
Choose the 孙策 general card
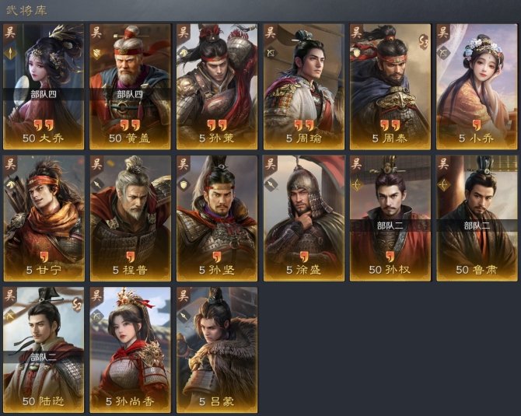(217, 86)
